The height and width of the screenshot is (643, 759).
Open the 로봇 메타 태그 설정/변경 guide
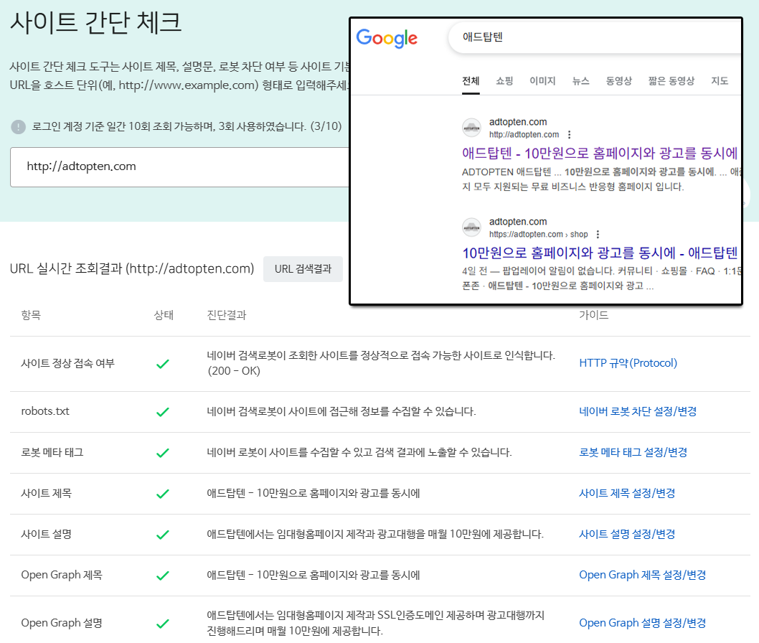pos(633,452)
